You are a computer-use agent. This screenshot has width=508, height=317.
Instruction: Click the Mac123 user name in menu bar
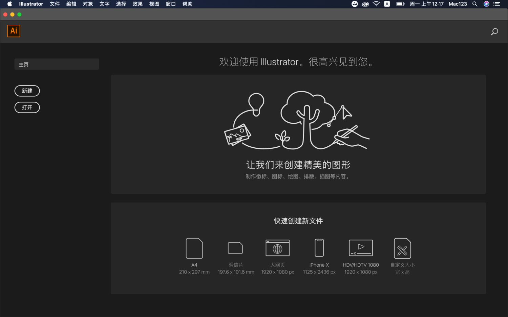click(458, 4)
